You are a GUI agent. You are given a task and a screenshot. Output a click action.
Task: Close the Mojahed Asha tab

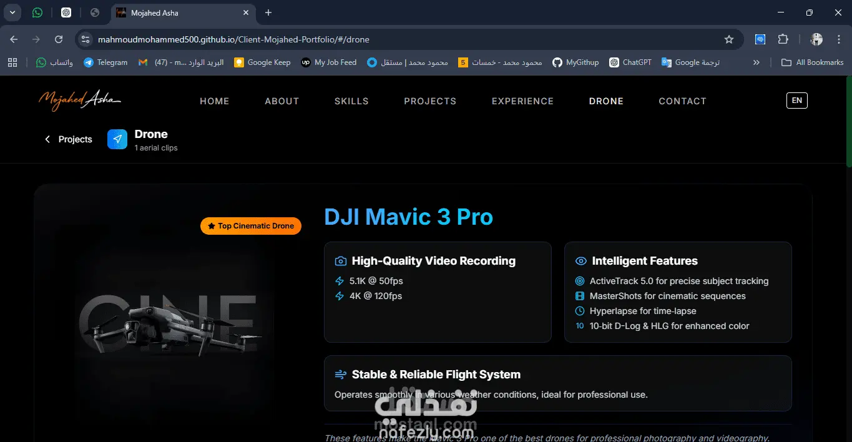click(246, 12)
